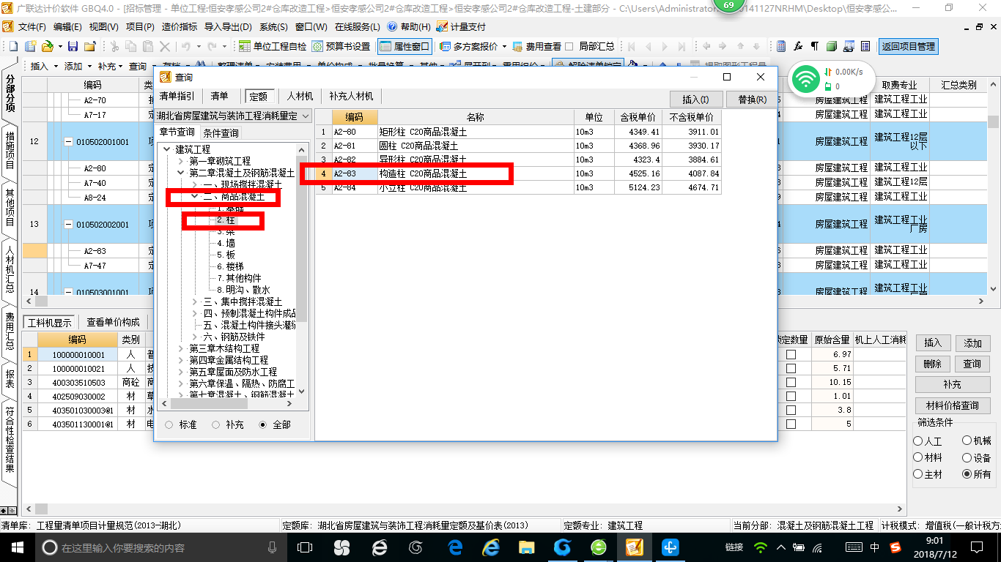The image size is (1001, 562).
Task: Collapse the 建筑工程 root tree node
Action: click(167, 149)
